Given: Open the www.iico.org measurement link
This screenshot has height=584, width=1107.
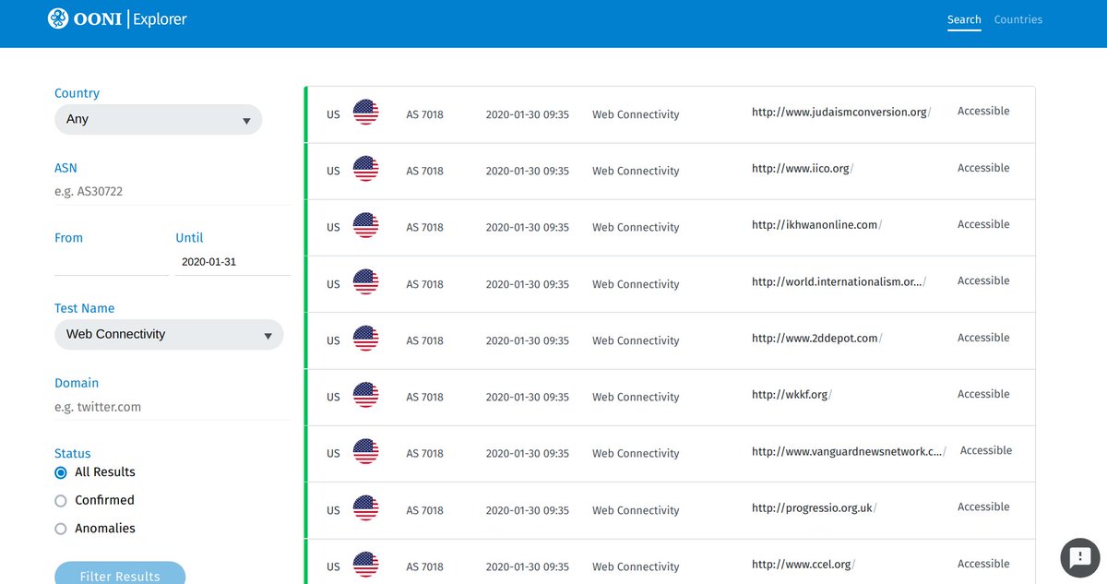Looking at the screenshot, I should click(803, 169).
